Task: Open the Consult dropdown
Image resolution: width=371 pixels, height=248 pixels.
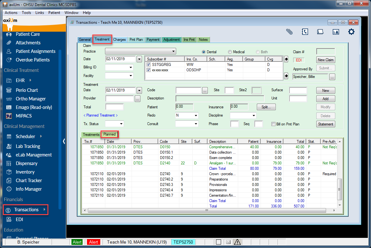Action: point(187,124)
